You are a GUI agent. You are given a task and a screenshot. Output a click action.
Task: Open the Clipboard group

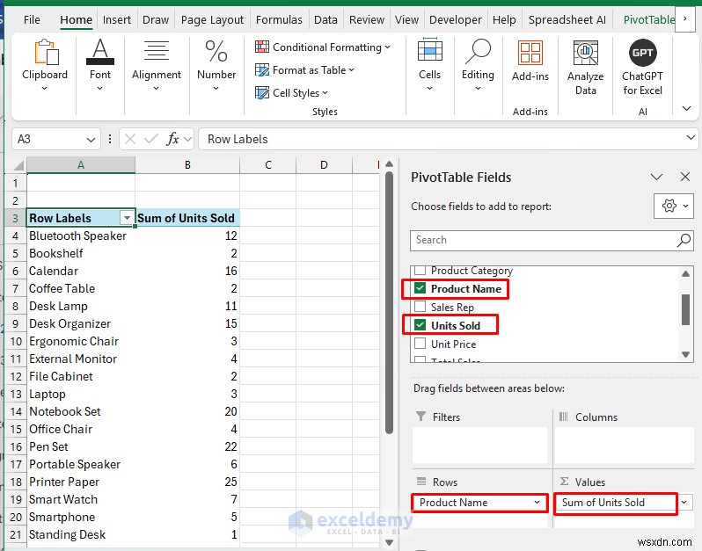coord(44,65)
